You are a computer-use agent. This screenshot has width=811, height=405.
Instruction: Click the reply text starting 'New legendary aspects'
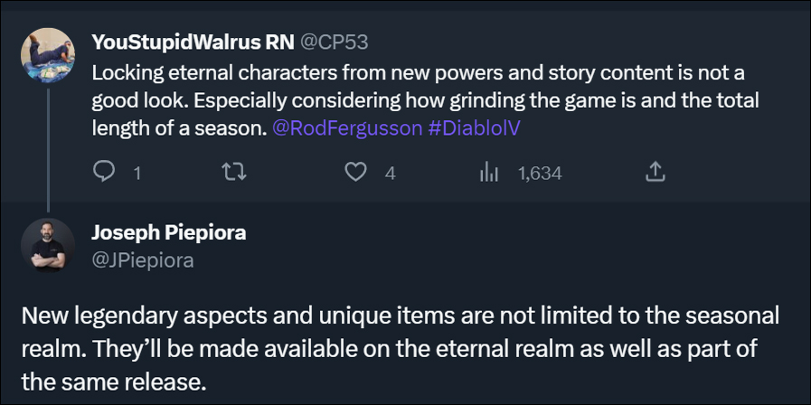point(398,348)
